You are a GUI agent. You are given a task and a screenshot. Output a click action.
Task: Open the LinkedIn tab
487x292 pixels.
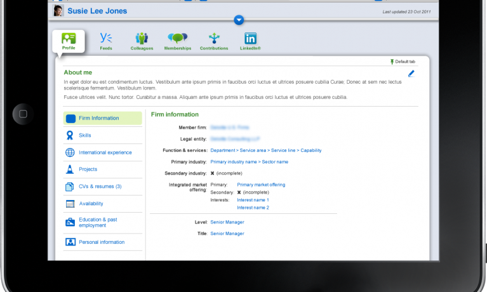250,41
